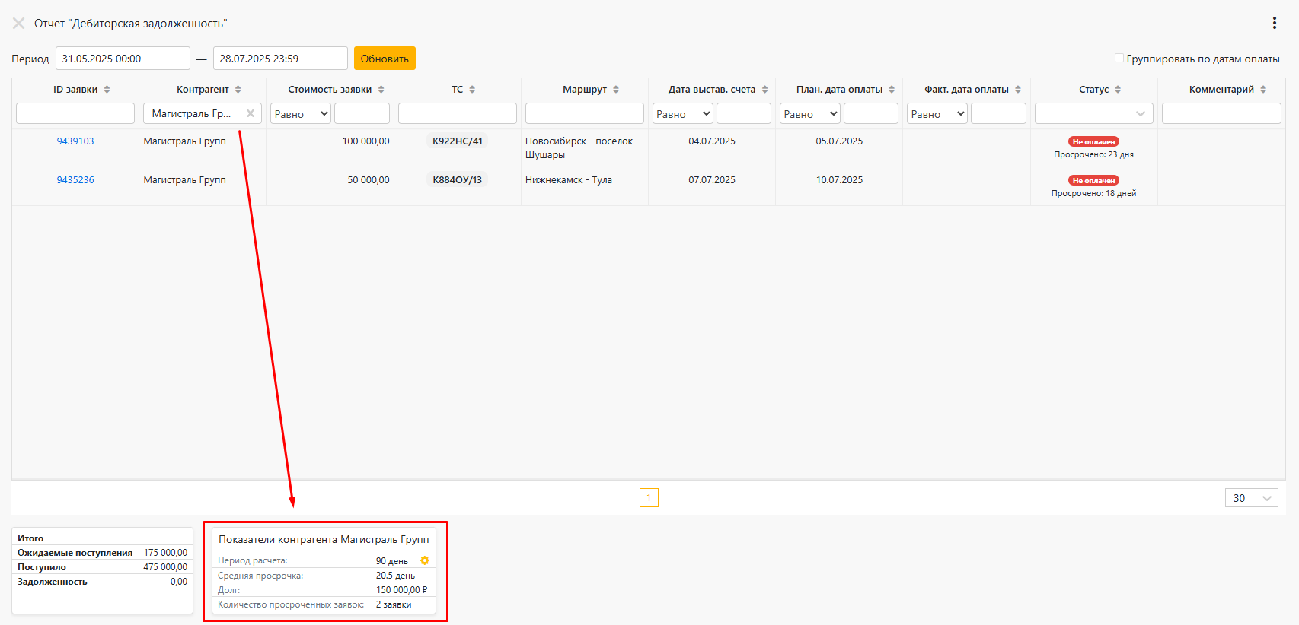
Task: Close the Дебиторская задолженность report
Action: coord(19,24)
